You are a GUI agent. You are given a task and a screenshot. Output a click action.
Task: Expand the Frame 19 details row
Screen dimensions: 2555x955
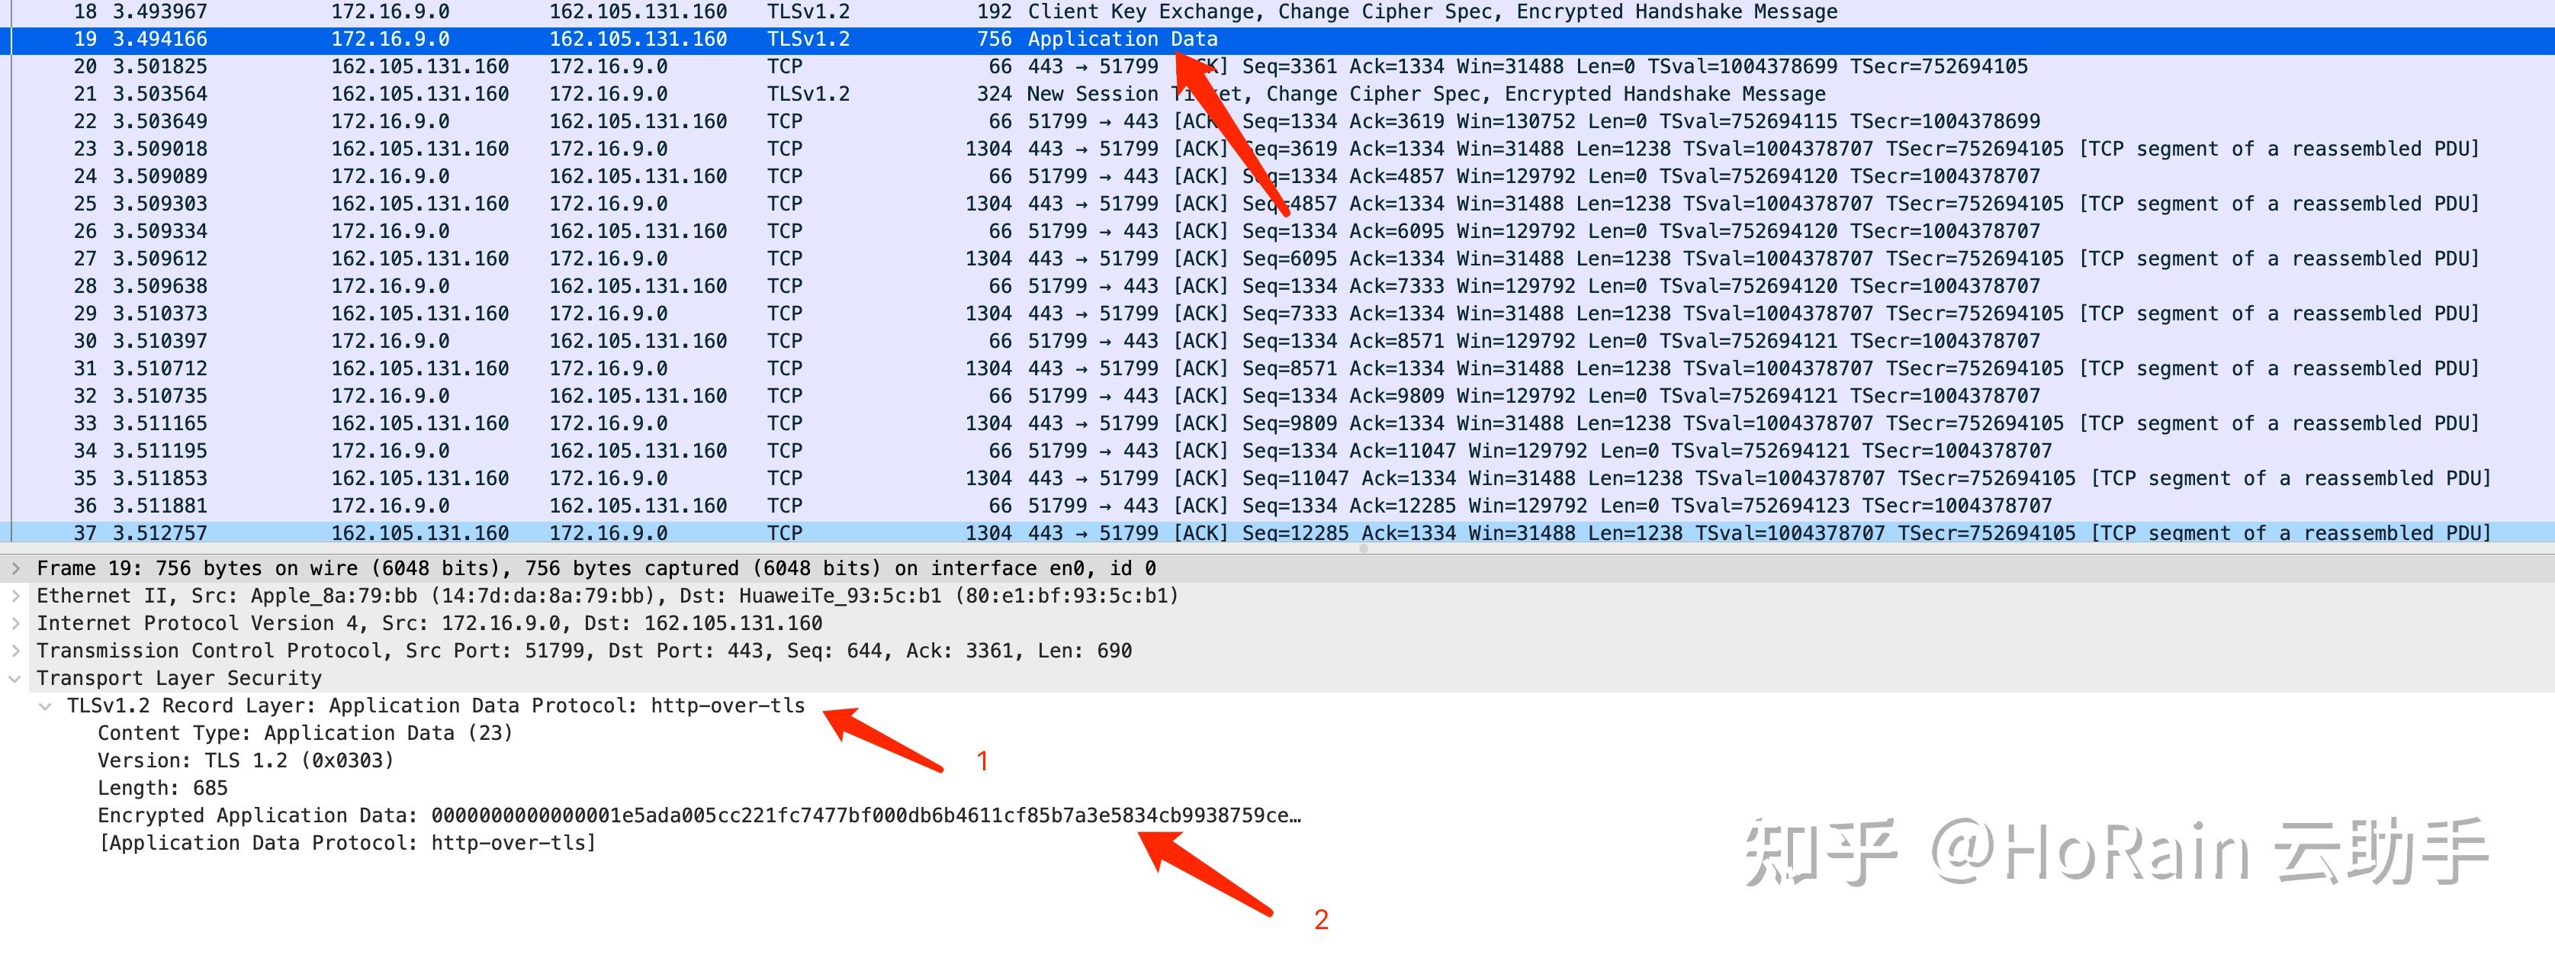click(x=15, y=568)
